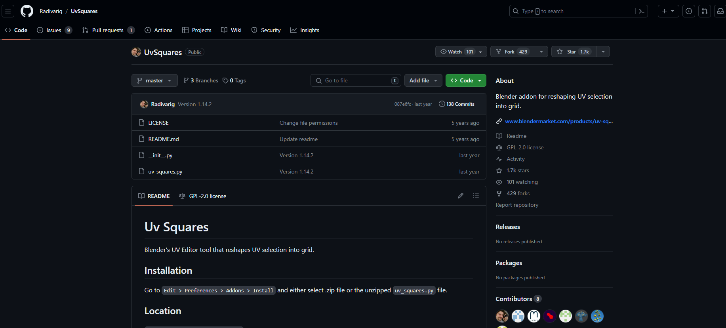Switch to the Pull requests tab

(108, 30)
